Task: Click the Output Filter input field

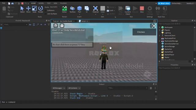Action: [128, 88]
